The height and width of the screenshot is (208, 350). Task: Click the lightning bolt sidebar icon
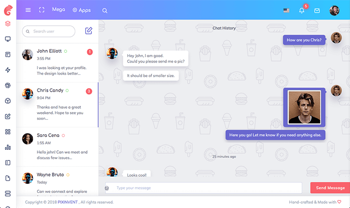tap(8, 70)
